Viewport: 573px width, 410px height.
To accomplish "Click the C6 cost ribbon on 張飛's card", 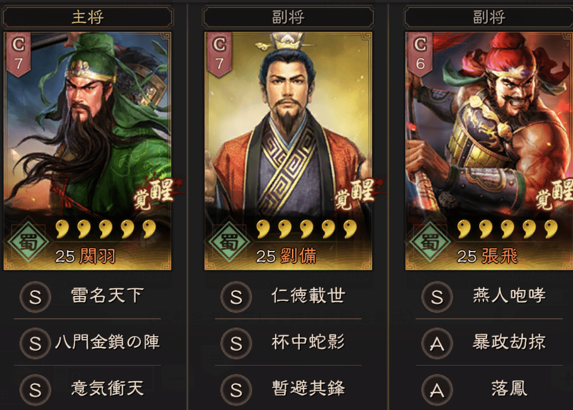I will [x=420, y=55].
